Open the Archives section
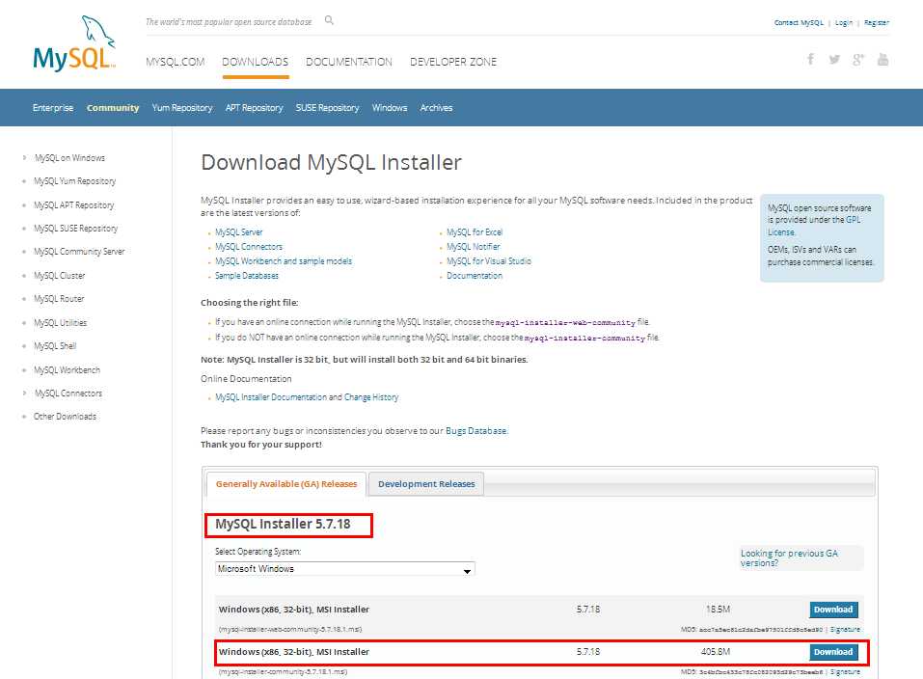Screen dimensions: 923x679 (x=436, y=108)
